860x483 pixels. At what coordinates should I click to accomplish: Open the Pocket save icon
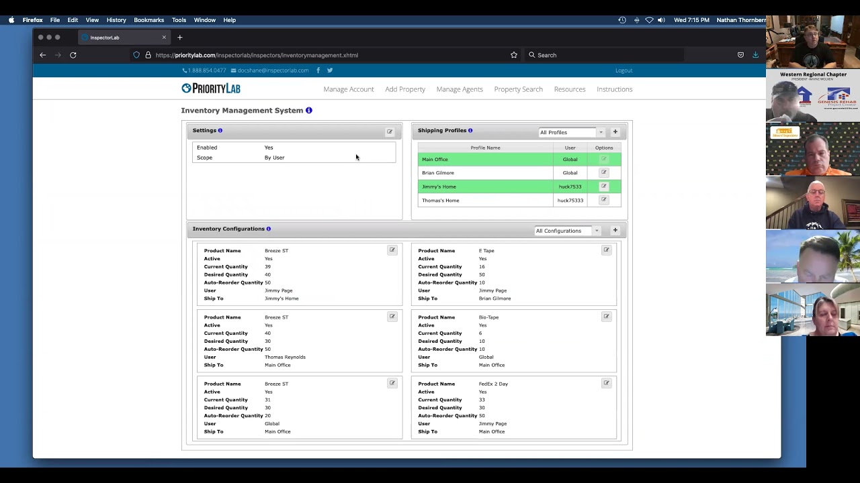[x=740, y=55]
